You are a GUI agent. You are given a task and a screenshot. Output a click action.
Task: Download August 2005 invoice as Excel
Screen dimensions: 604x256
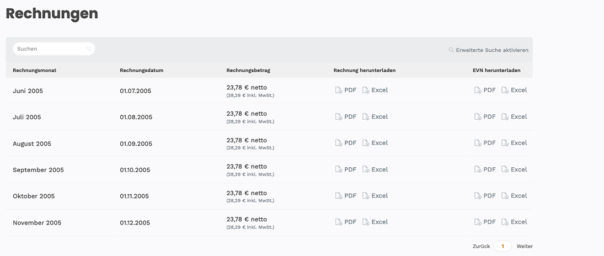[x=375, y=143]
